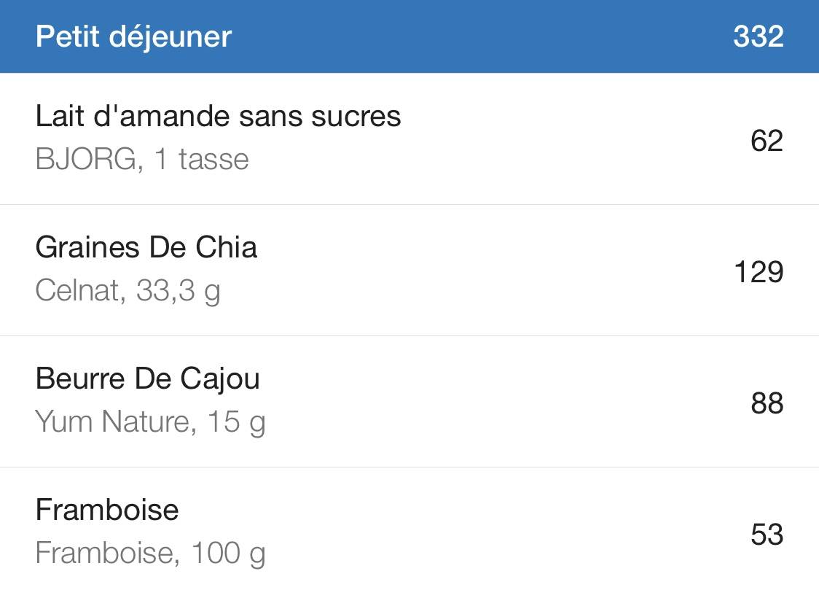Tap the 88 calorie value for cashew butter
This screenshot has width=819, height=598.
767,403
